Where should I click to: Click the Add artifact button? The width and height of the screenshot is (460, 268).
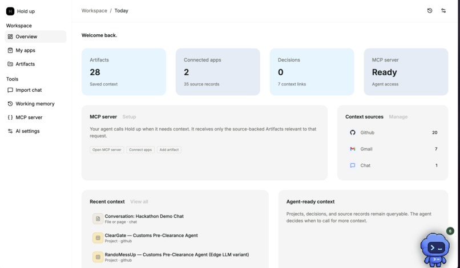(x=169, y=149)
